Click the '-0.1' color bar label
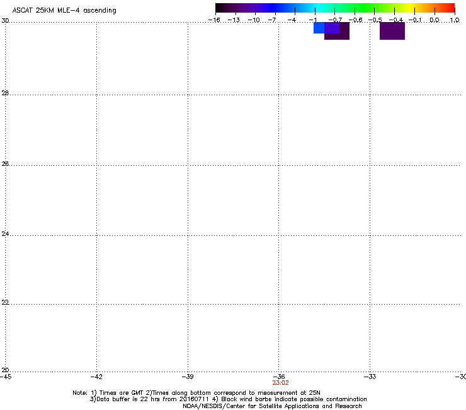Image resolution: width=466 pixels, height=410 pixels. 415,20
